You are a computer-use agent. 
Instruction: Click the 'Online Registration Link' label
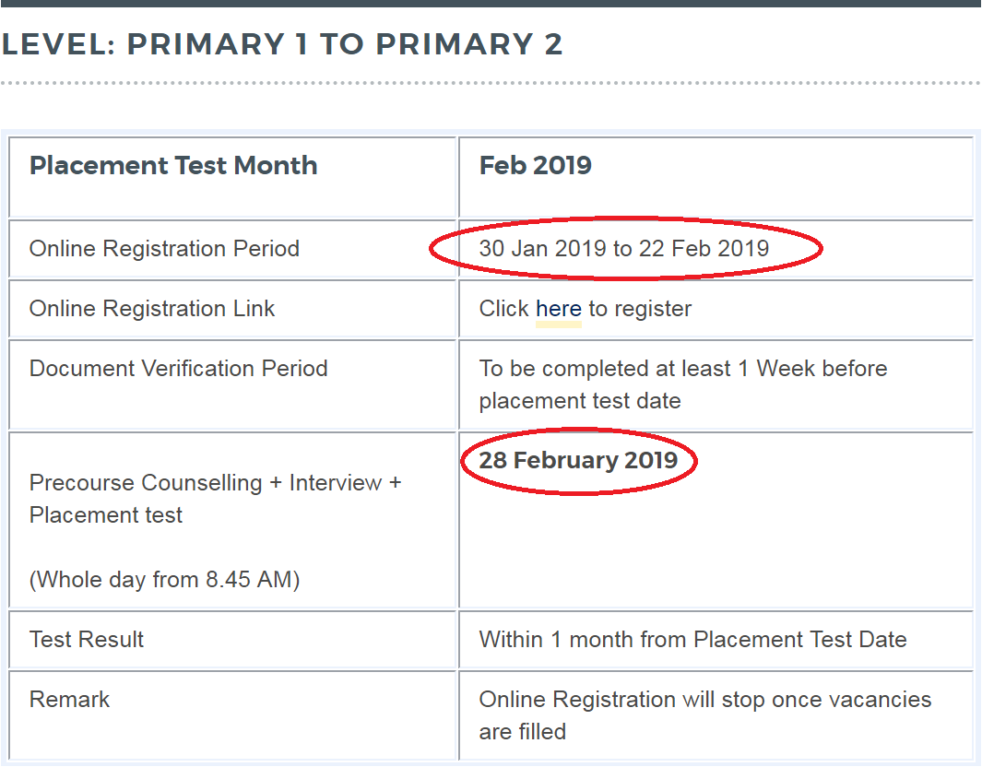coord(152,309)
